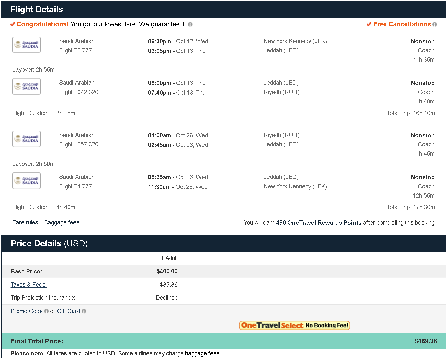Click the Congratulations! text
448x360 pixels.
coord(42,24)
